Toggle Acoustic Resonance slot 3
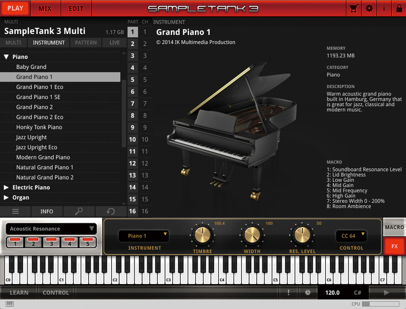The width and height of the screenshot is (406, 309). point(51,242)
